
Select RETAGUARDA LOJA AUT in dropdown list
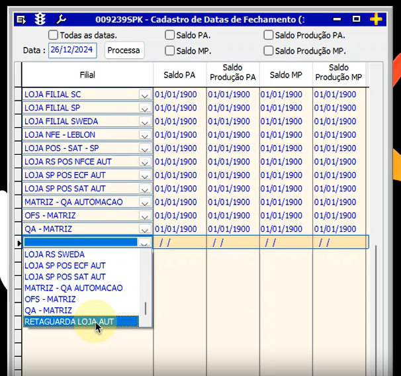81,322
